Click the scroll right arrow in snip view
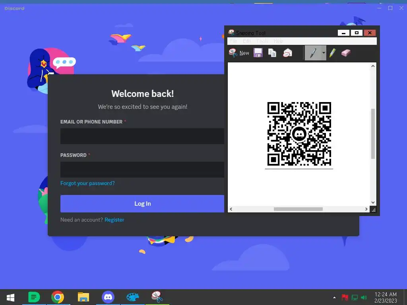 pyautogui.click(x=366, y=209)
